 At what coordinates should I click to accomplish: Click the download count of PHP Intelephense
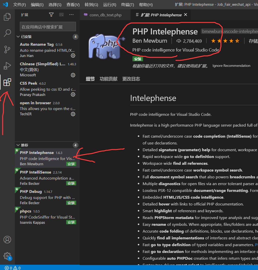pyautogui.click(x=189, y=41)
